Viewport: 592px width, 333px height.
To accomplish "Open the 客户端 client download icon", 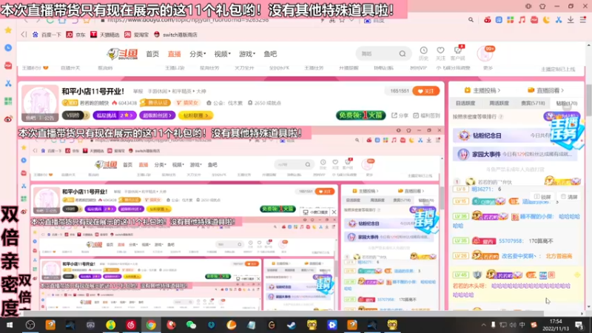I will pos(457,53).
